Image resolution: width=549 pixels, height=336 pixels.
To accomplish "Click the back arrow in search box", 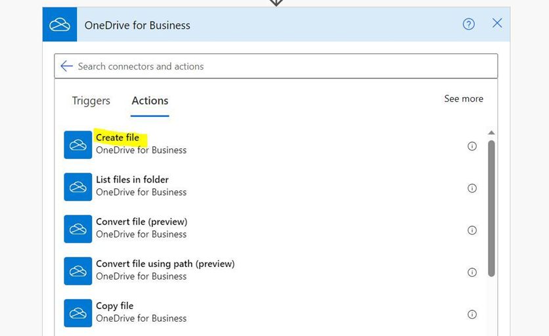I will tap(66, 66).
